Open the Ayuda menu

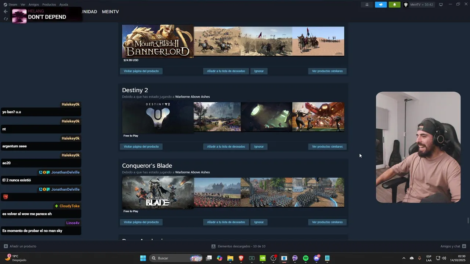click(x=64, y=4)
